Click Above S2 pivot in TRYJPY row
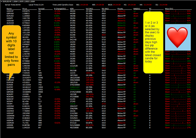This screenshot has height=138, width=196. coord(121,104)
